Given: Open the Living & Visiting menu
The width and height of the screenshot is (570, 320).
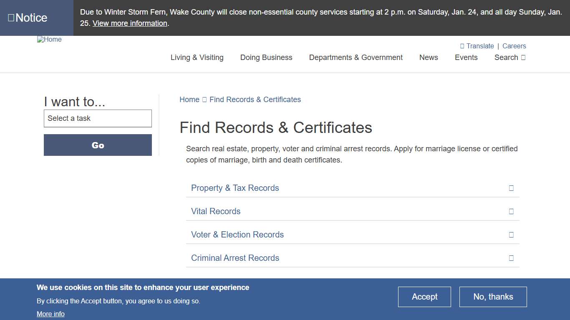Looking at the screenshot, I should point(197,57).
